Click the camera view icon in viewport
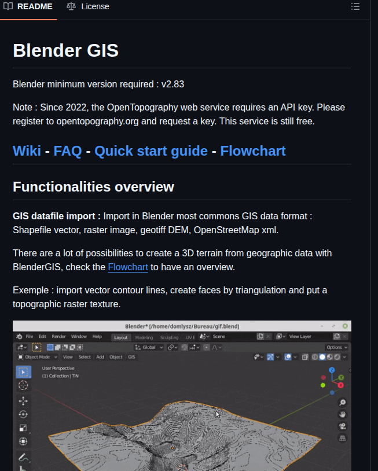Image resolution: width=378 pixels, height=471 pixels. [342, 426]
